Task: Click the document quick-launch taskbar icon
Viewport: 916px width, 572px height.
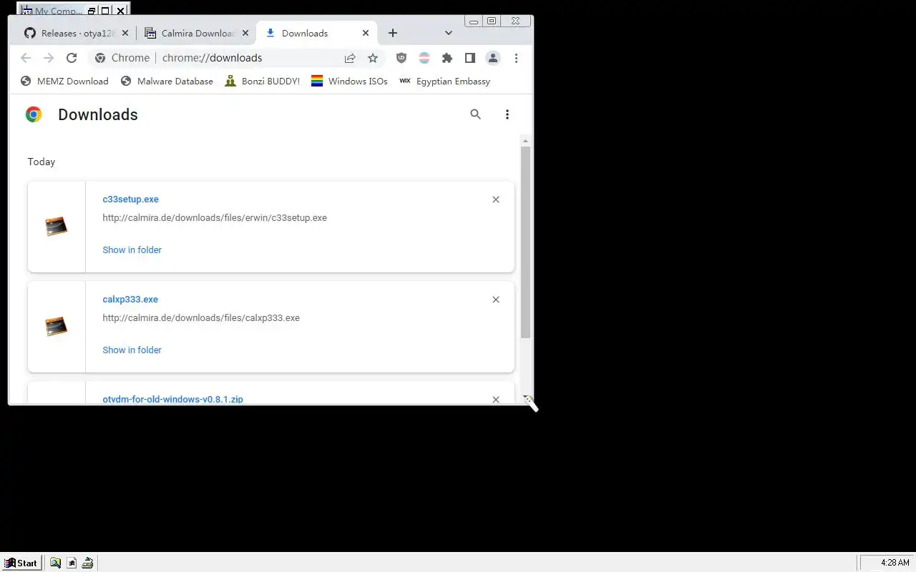Action: click(72, 563)
